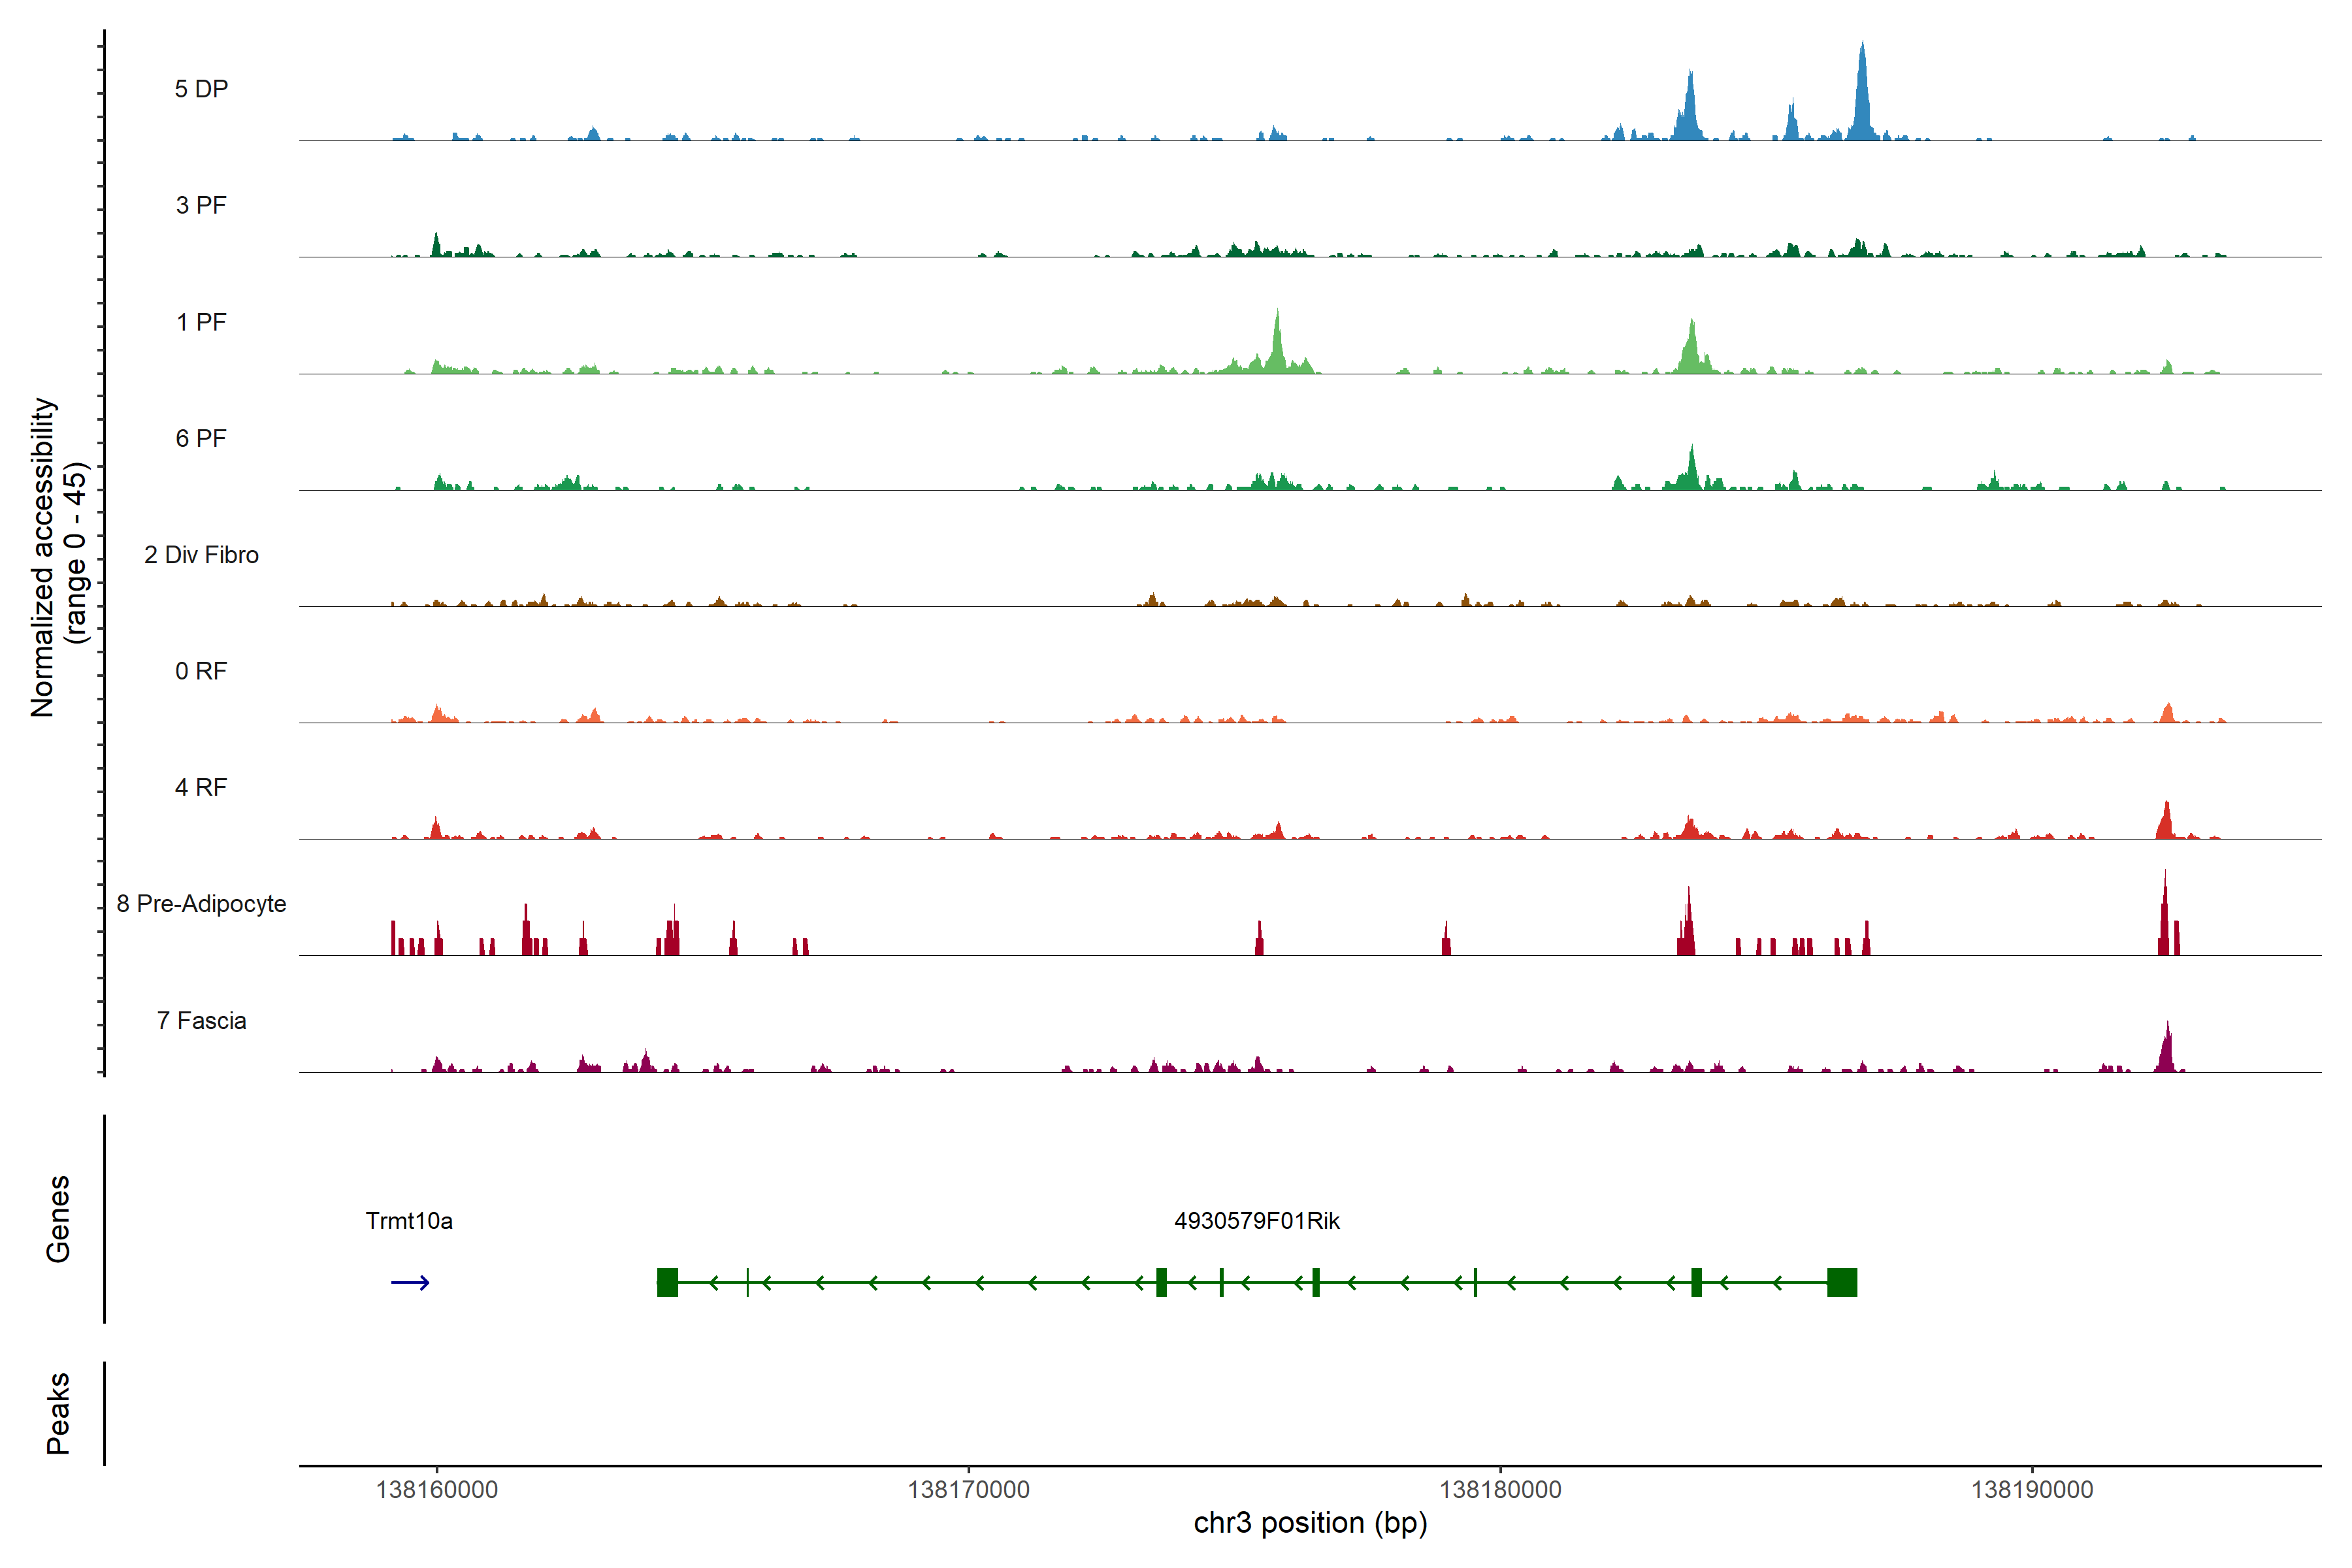This screenshot has width=2352, height=1568.
Task: Click the 7 Fascia track label
Action: pos(201,1021)
